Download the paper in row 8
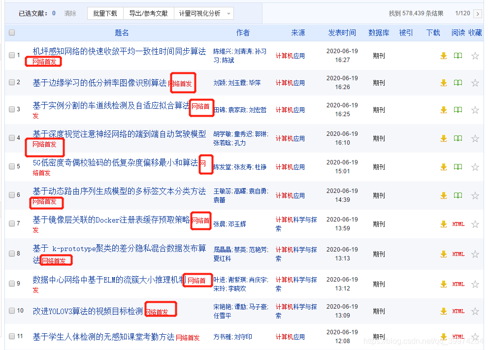Viewport: 488px width, 350px height. pyautogui.click(x=444, y=254)
